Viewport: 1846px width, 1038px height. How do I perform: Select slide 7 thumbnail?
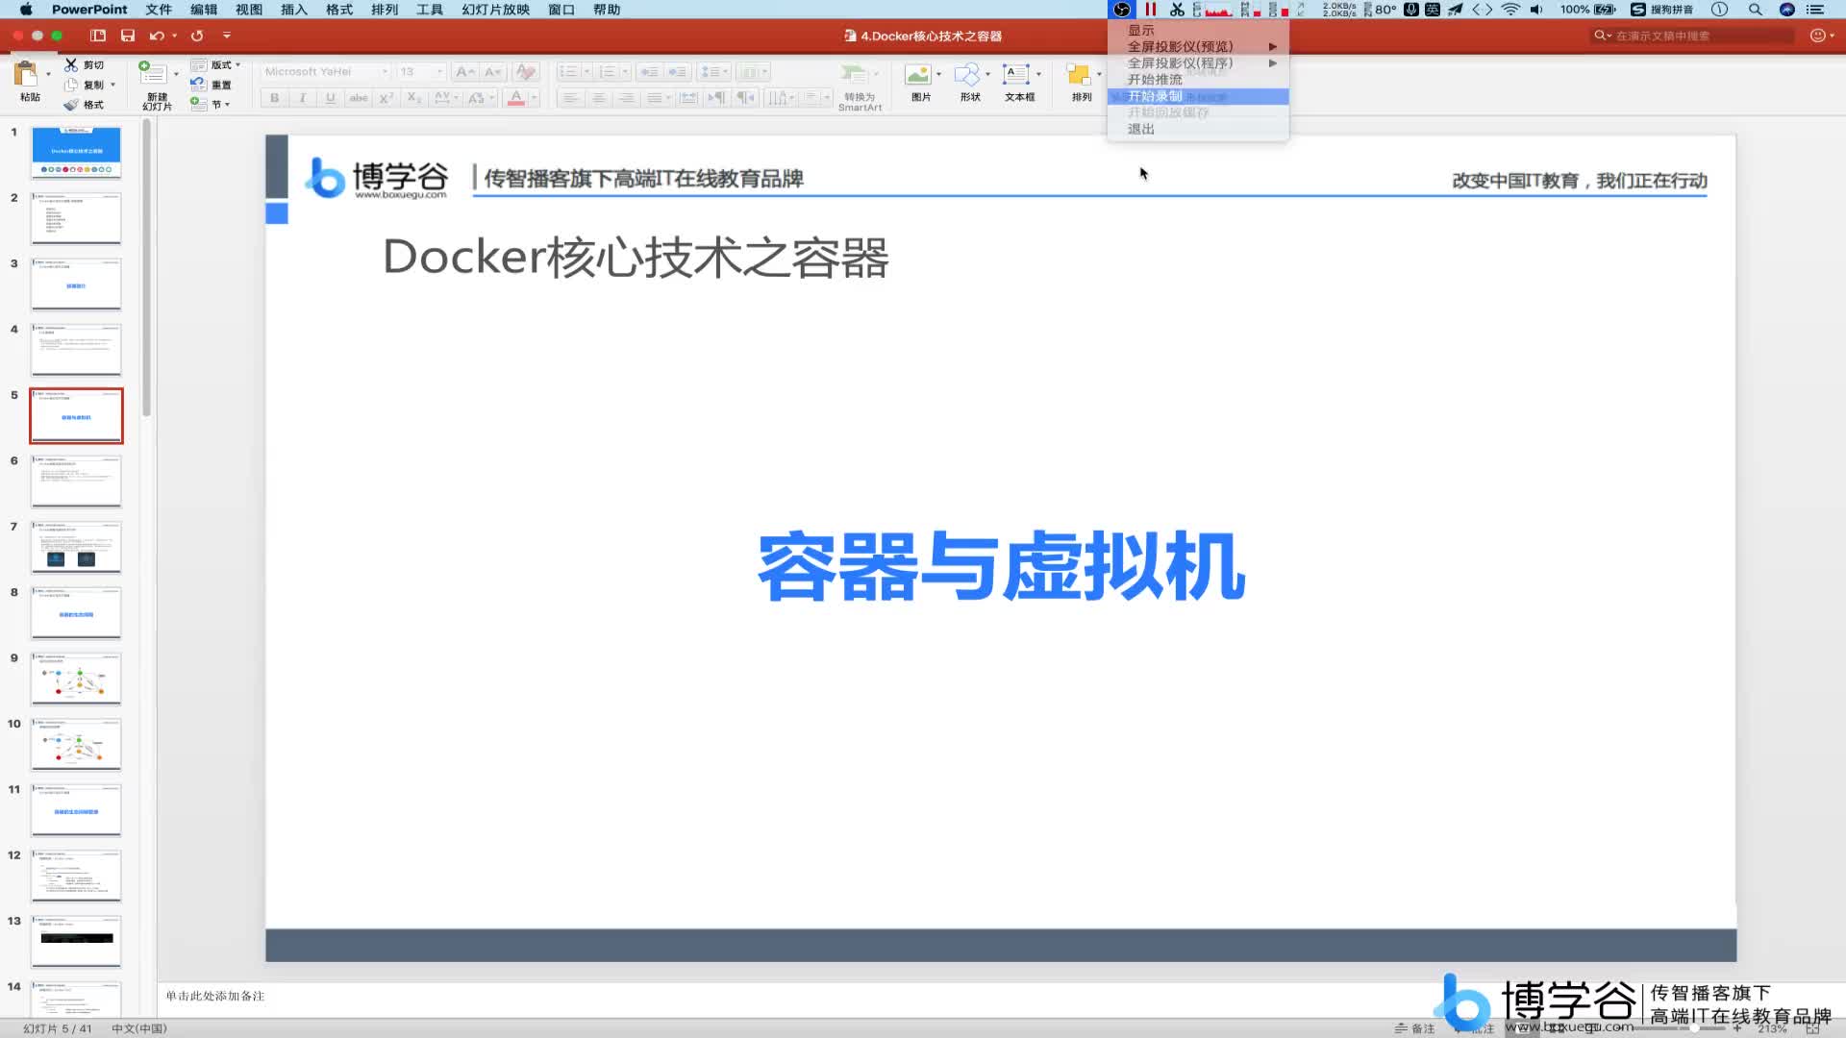[77, 547]
